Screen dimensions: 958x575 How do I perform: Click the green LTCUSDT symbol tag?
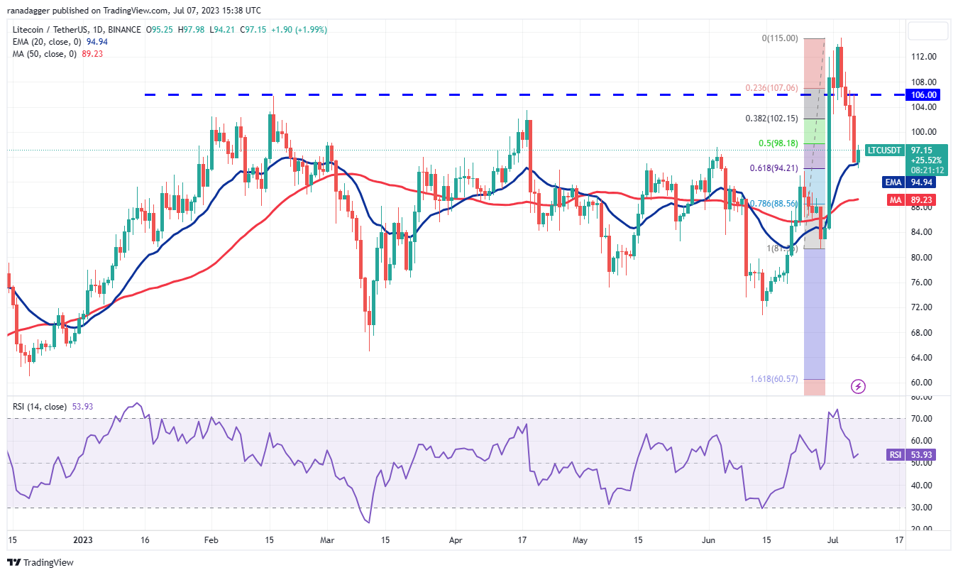[x=886, y=150]
